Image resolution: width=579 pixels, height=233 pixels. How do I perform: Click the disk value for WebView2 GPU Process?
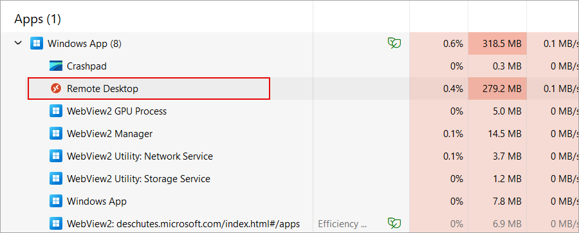click(x=565, y=111)
